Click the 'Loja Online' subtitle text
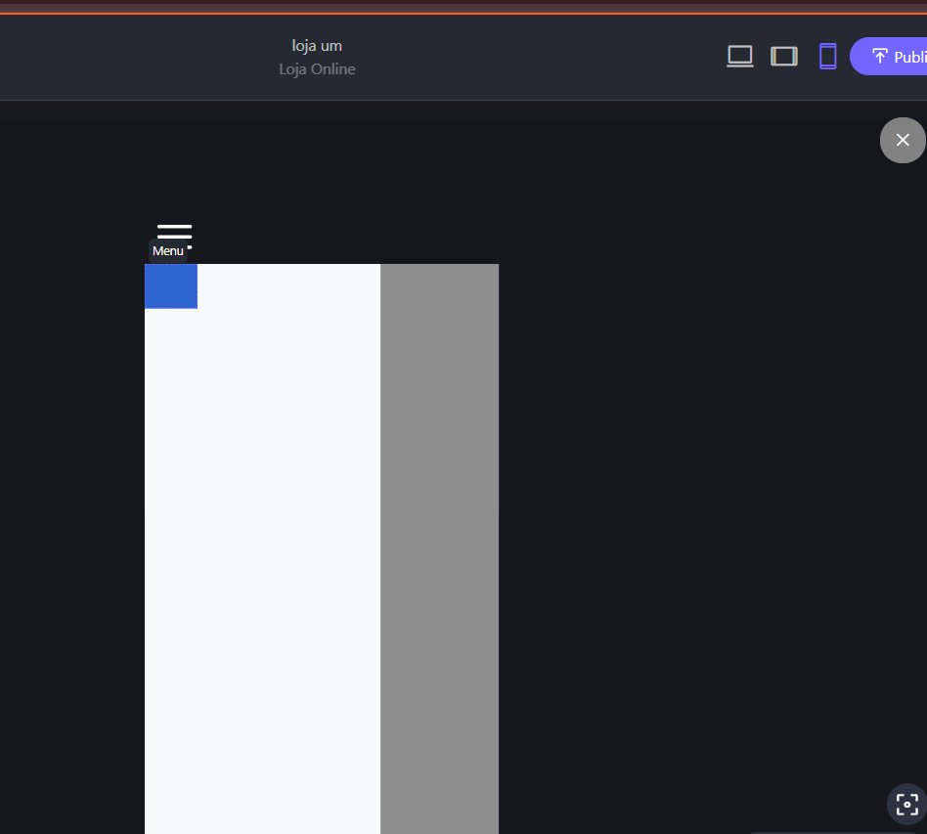Screen dimensions: 927x834 point(317,69)
